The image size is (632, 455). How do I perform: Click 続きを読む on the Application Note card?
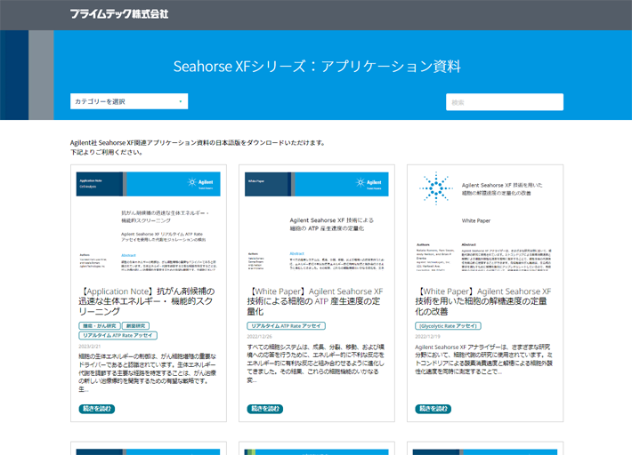(97, 409)
